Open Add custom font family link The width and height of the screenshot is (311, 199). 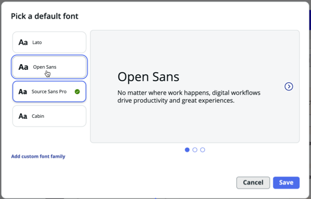coord(38,157)
